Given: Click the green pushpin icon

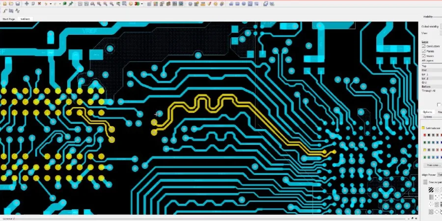Looking at the screenshot, I should tap(71, 4).
